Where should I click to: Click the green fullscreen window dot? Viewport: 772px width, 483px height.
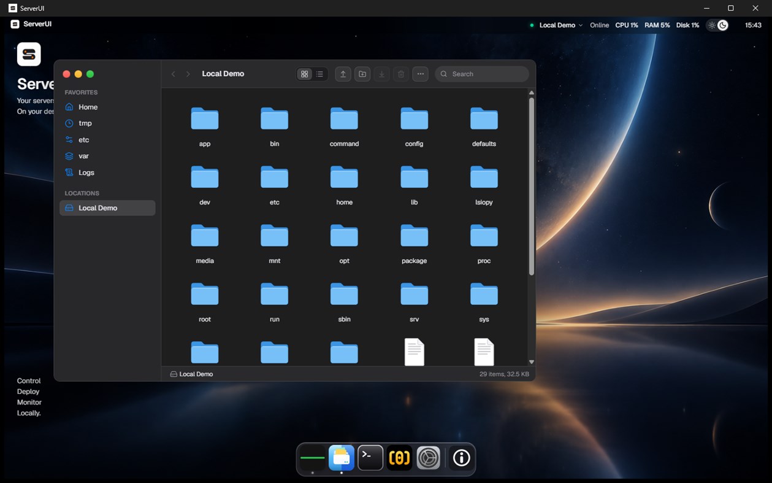[x=90, y=74]
